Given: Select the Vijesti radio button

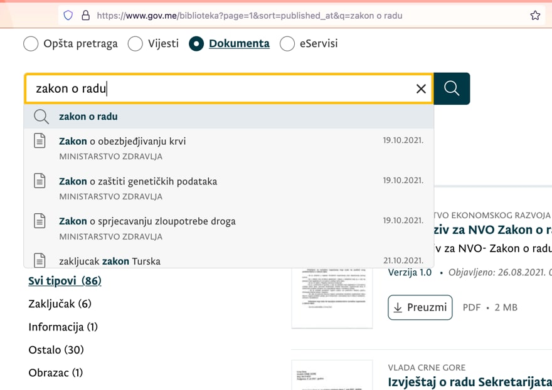Looking at the screenshot, I should 135,44.
